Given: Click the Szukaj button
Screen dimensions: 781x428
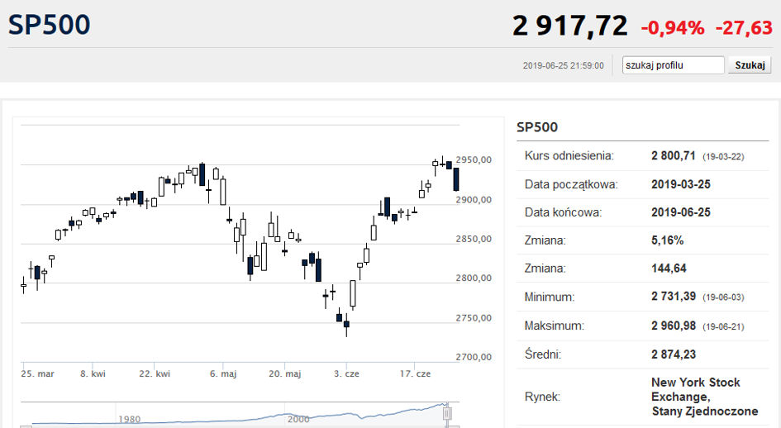Looking at the screenshot, I should click(x=750, y=65).
